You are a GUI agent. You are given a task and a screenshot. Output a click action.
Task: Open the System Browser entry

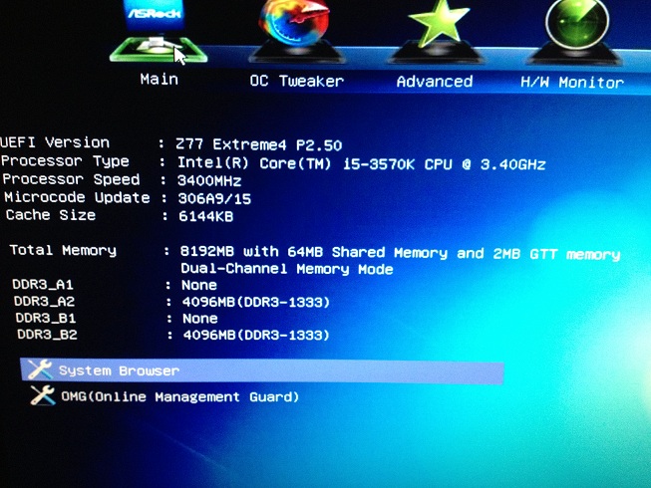pyautogui.click(x=262, y=370)
